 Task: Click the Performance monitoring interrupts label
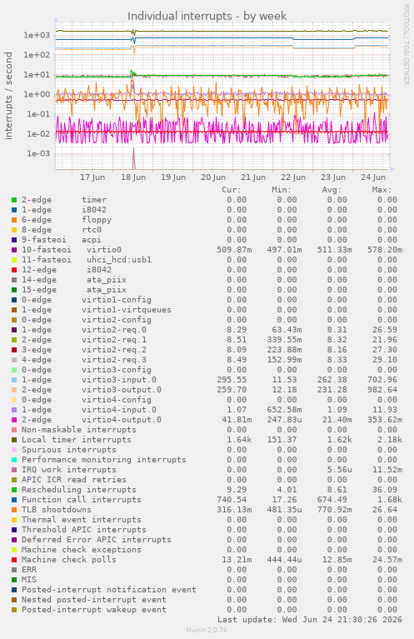[104, 460]
